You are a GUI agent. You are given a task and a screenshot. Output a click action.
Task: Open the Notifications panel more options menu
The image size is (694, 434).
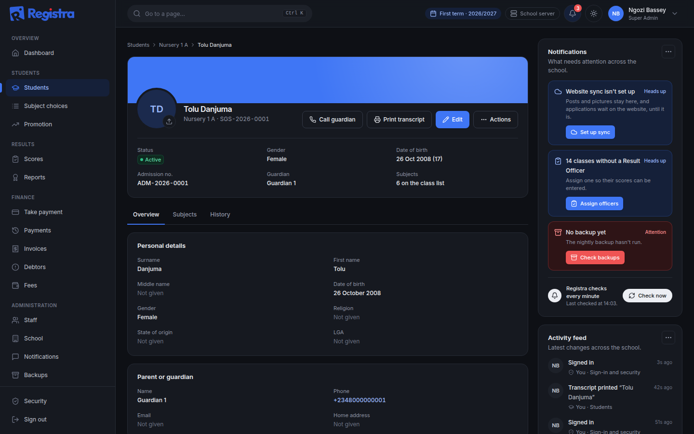(x=668, y=52)
